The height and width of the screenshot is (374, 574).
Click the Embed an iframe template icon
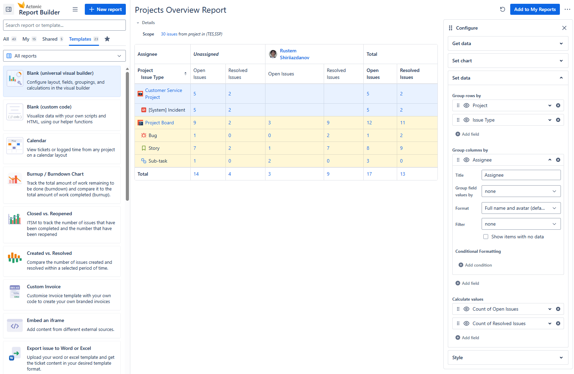(14, 325)
